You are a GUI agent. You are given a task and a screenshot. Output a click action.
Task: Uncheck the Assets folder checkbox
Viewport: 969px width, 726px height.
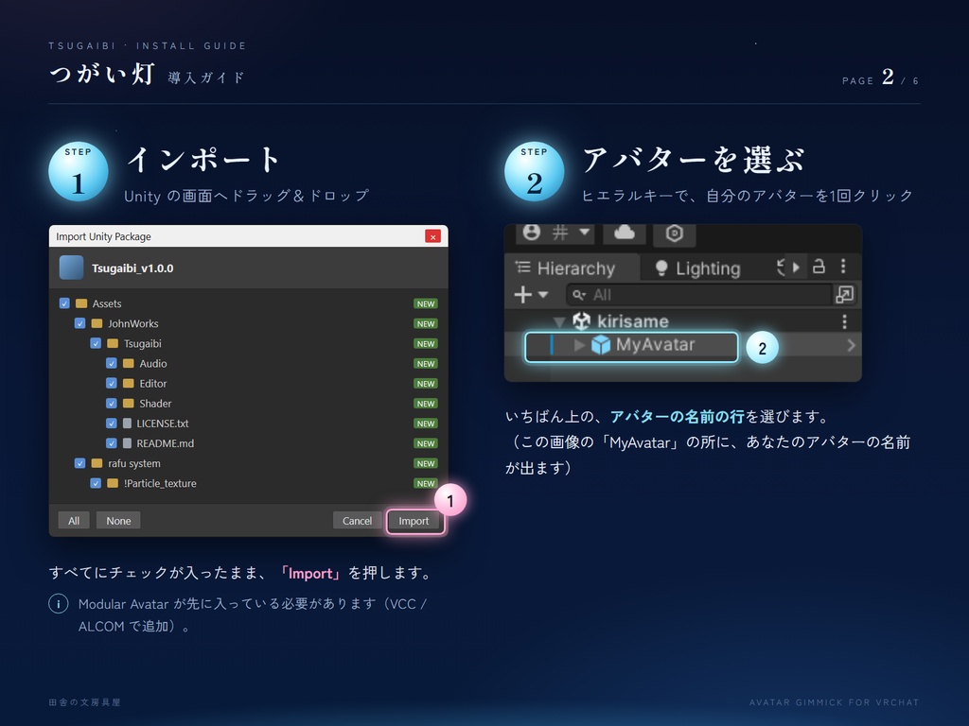click(x=64, y=303)
